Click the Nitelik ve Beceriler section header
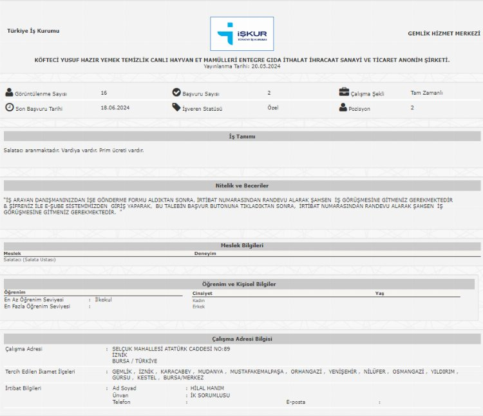Image resolution: width=483 pixels, height=416 pixels. (241, 185)
